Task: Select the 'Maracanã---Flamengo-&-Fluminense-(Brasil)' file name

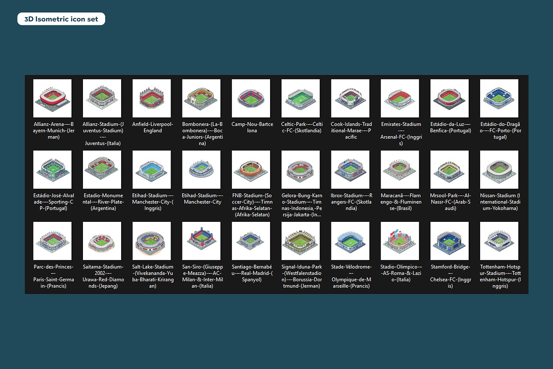Action: pos(400,202)
